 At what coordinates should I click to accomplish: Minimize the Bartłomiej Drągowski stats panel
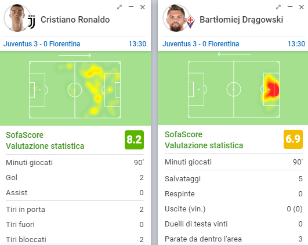[290, 7]
